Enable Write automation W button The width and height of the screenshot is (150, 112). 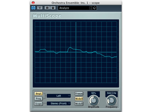53,8
